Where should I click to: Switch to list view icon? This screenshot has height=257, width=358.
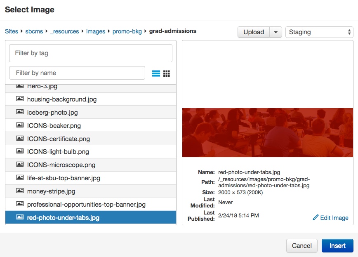click(x=156, y=73)
